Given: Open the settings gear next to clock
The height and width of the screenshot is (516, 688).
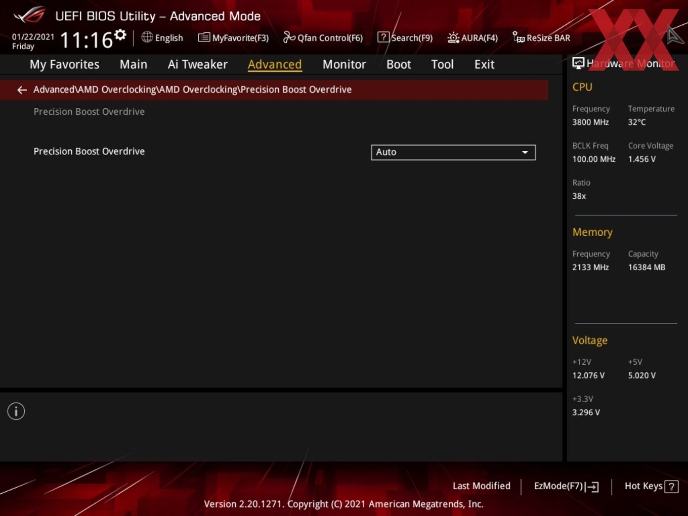Looking at the screenshot, I should [120, 35].
